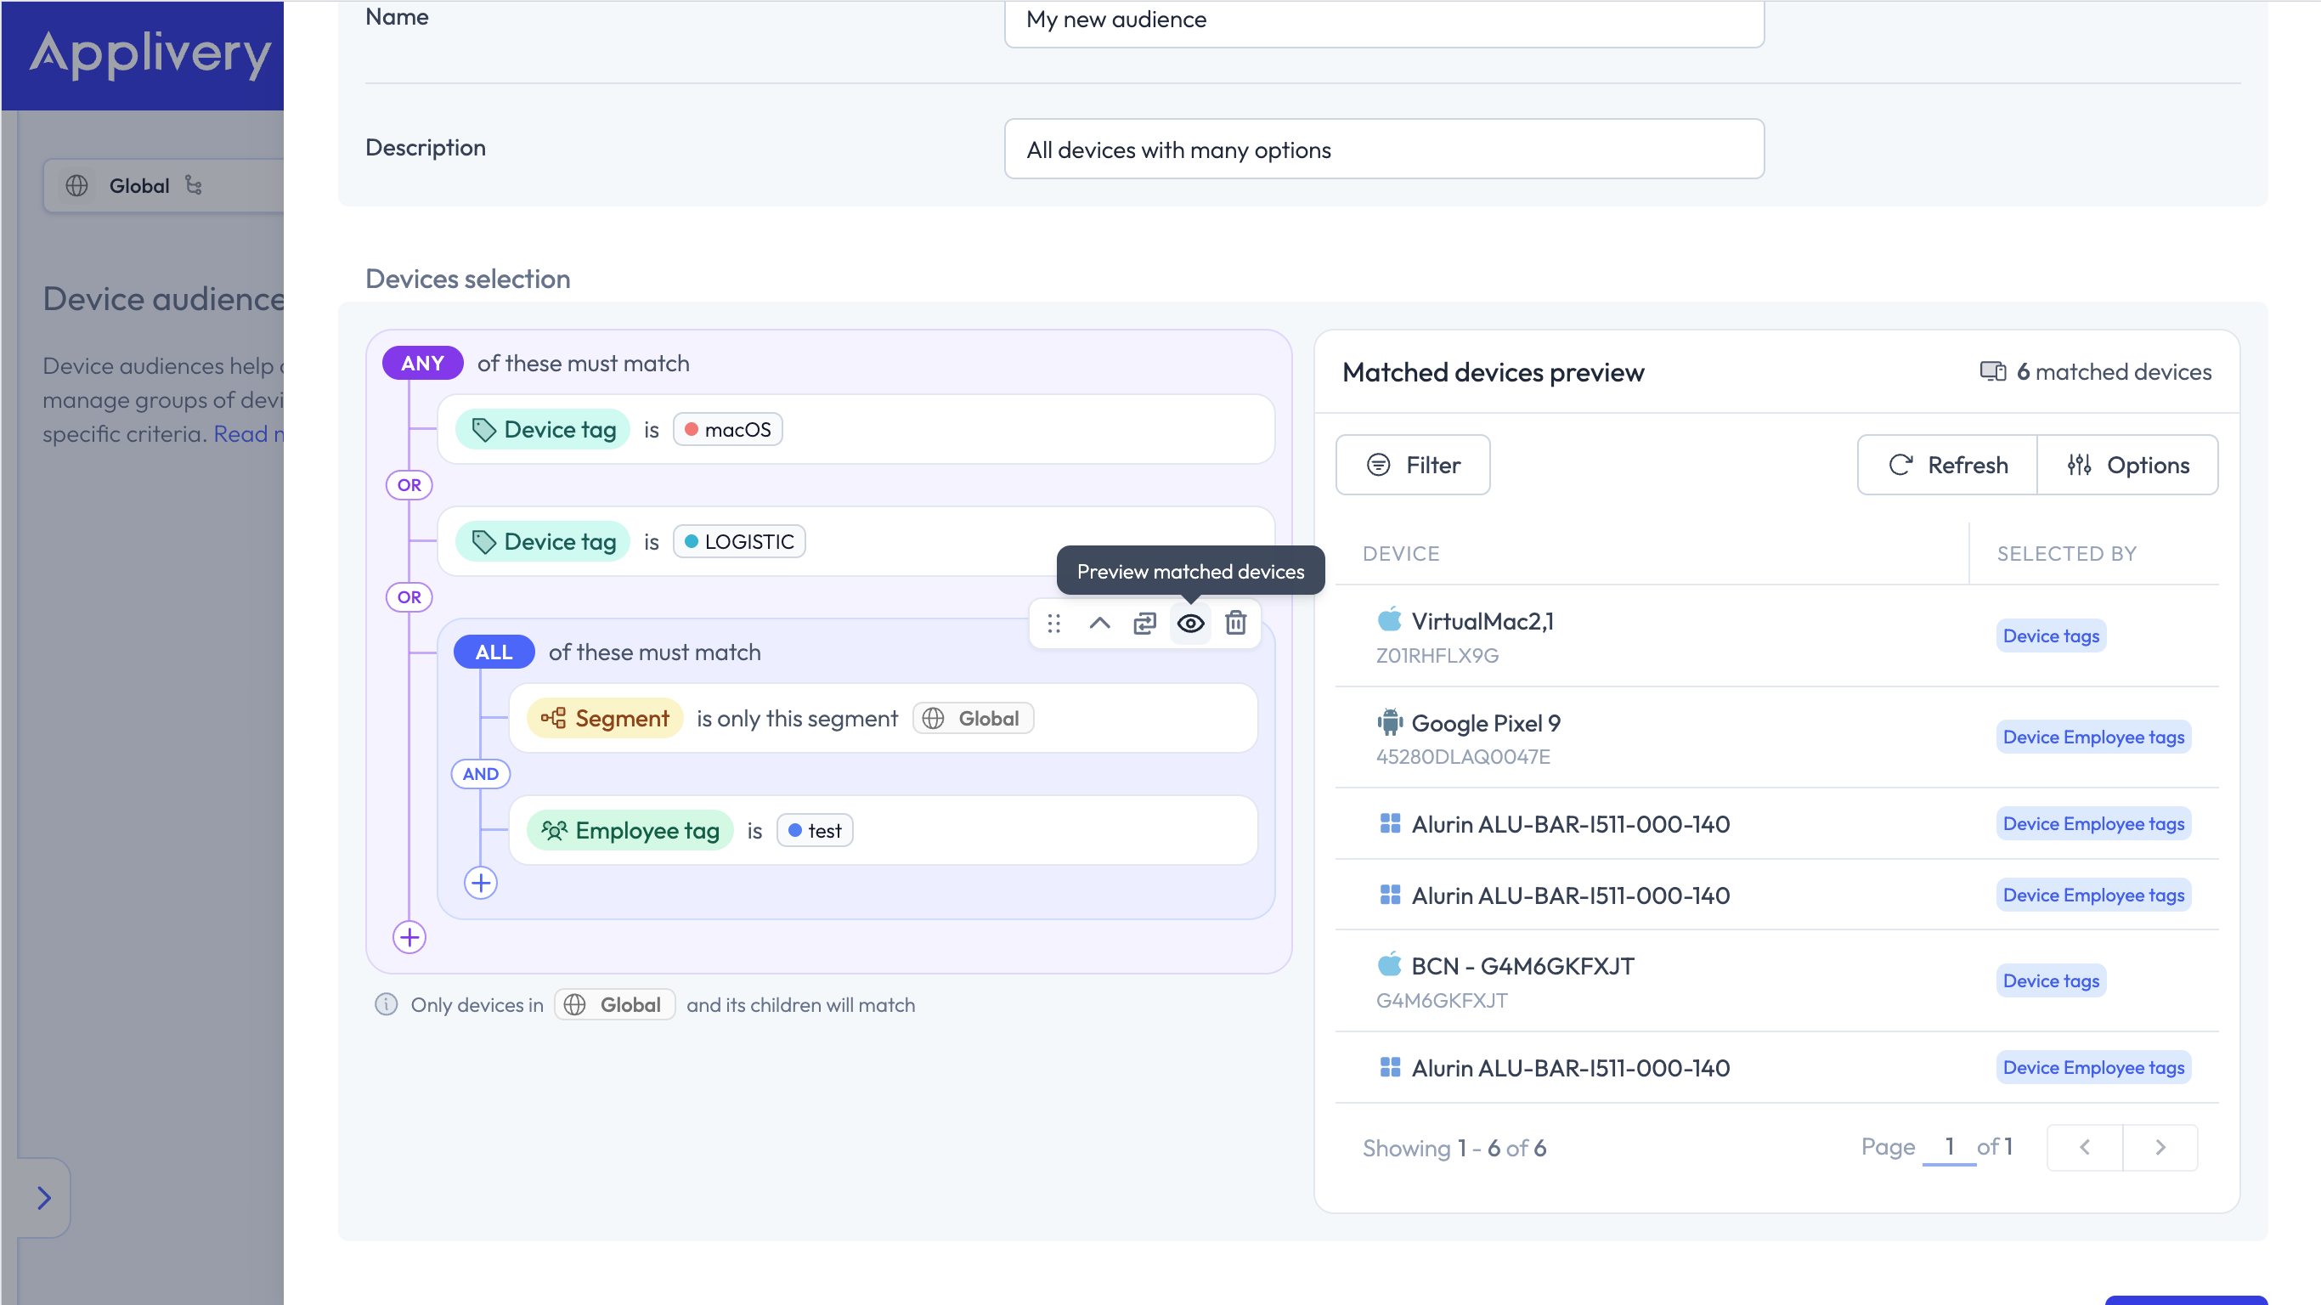
Task: Go to the next page of devices
Action: 2160,1147
